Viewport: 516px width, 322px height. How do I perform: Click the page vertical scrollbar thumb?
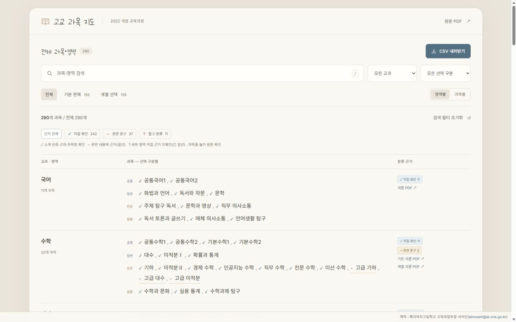(513, 25)
